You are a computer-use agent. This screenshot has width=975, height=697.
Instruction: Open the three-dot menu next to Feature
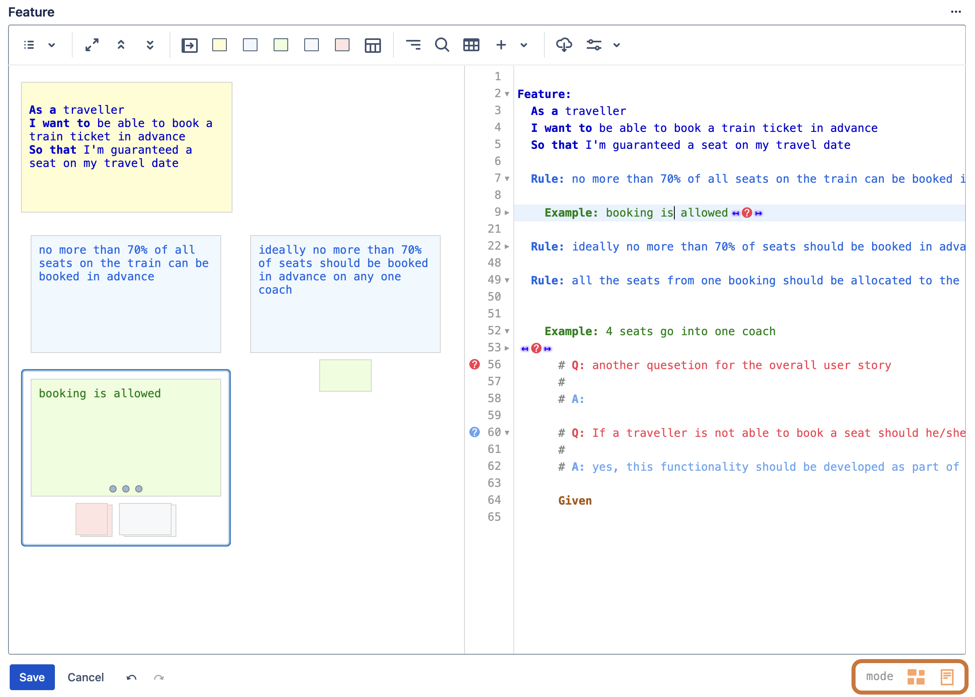[x=956, y=12]
